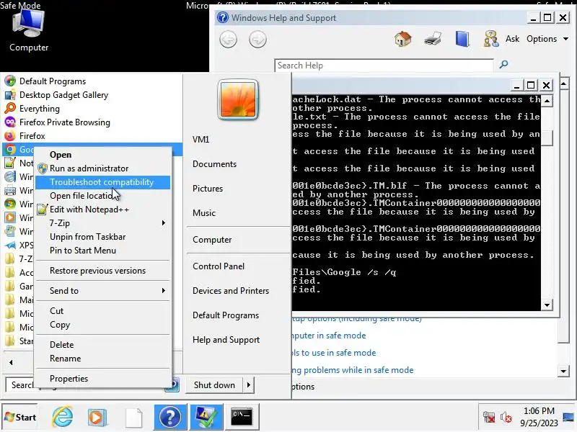Open Help and Support from Start menu
This screenshot has width=577, height=432.
click(x=226, y=340)
